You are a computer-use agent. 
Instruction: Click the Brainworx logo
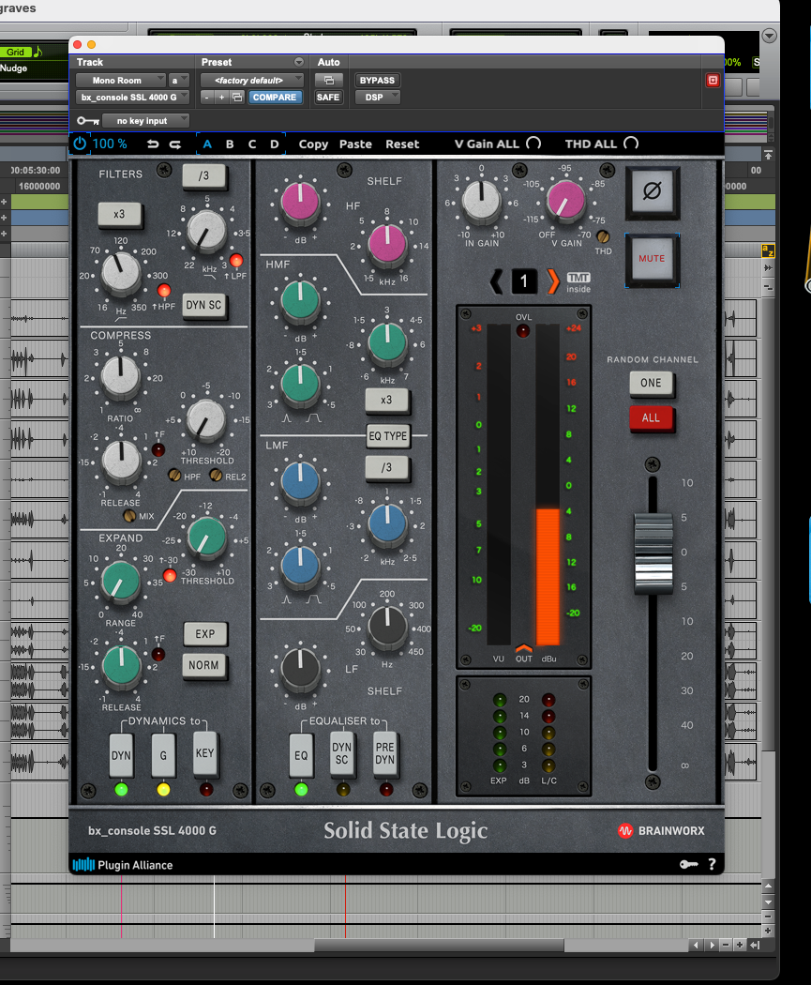click(x=661, y=830)
